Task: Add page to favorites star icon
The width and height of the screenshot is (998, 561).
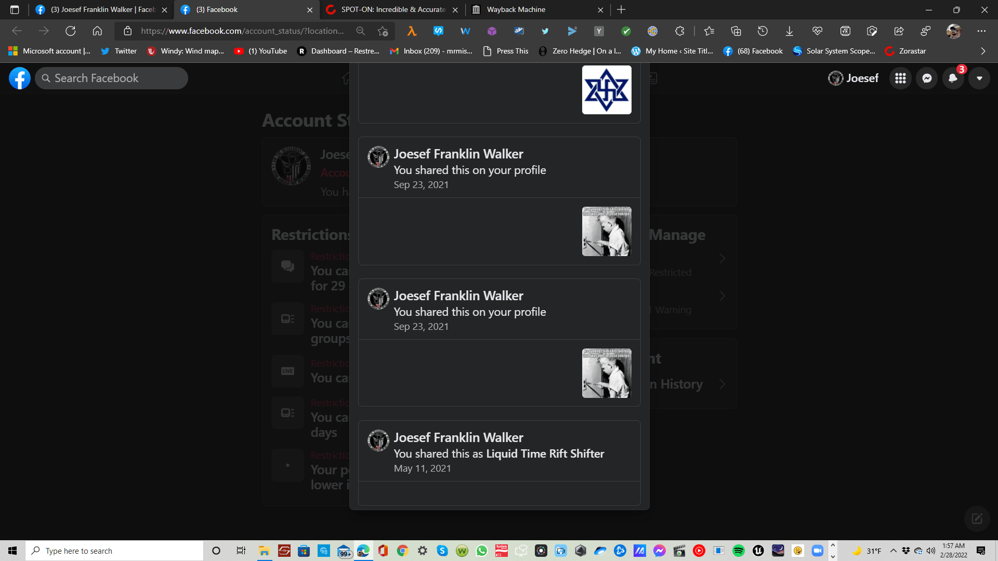Action: click(383, 31)
